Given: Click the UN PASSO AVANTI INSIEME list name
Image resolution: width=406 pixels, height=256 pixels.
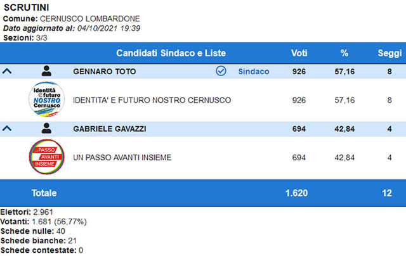Looking at the screenshot, I should click(x=122, y=158).
